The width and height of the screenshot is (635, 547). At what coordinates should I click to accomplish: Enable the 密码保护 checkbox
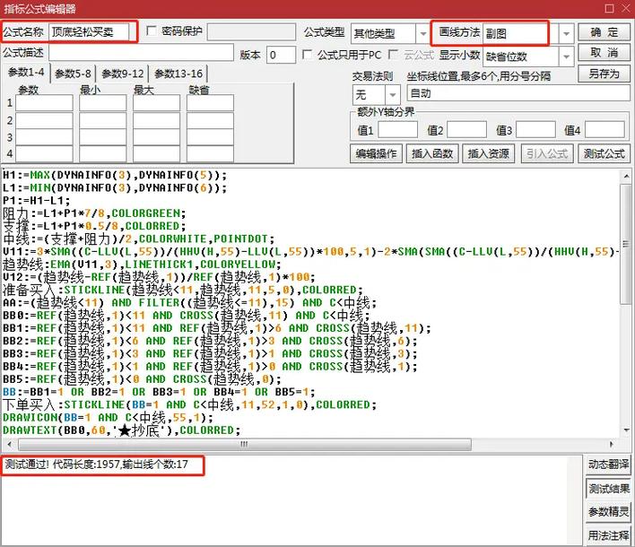(x=152, y=31)
